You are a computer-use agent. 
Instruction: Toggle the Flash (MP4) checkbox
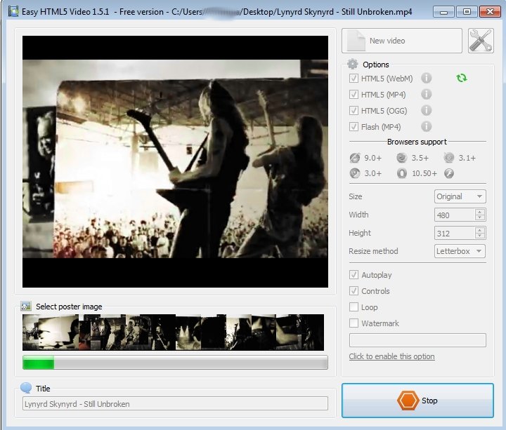click(x=353, y=126)
